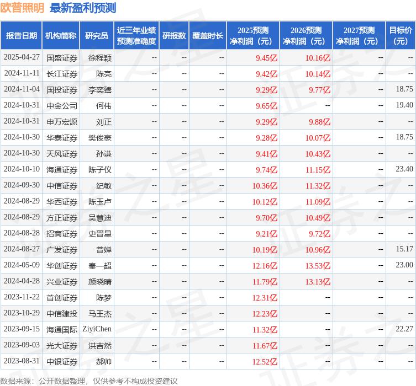Click the 欧普照明 company name in the title

(x=22, y=8)
